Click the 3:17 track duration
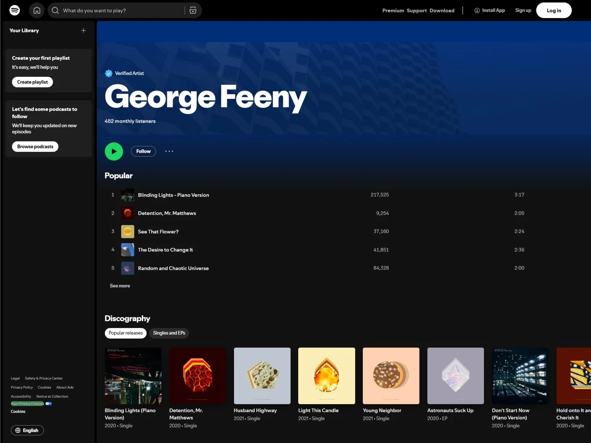Screen dimensions: 591x443 [519, 195]
